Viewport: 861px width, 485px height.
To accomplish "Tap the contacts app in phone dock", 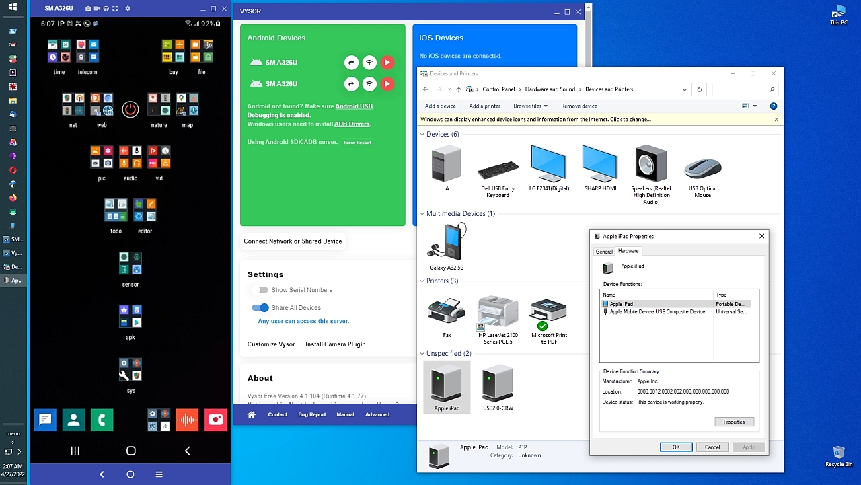I will pos(73,420).
